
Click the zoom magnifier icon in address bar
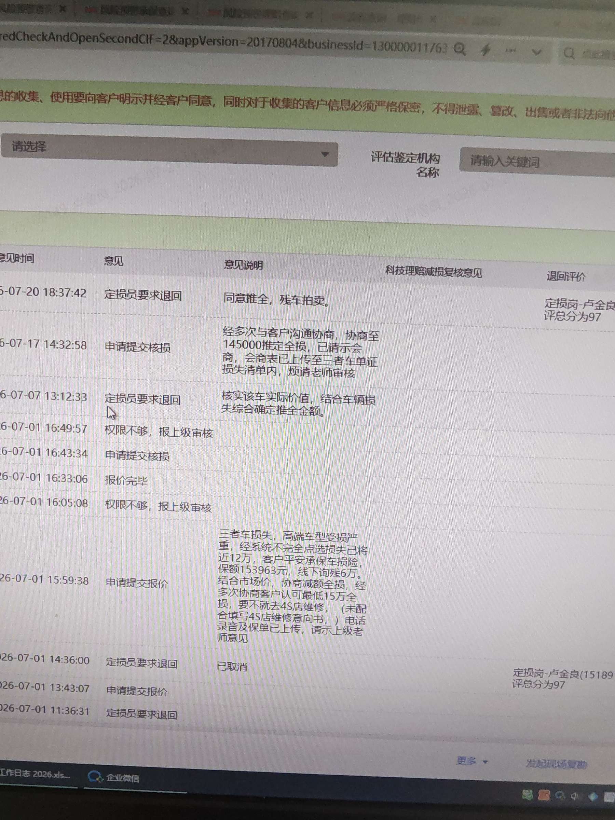[x=460, y=49]
